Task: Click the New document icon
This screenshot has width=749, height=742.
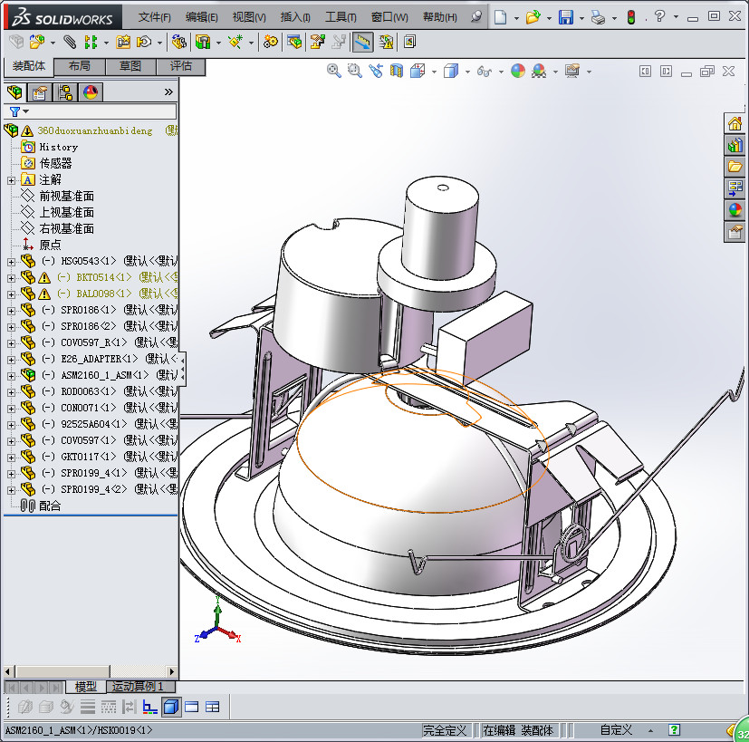Action: point(500,17)
